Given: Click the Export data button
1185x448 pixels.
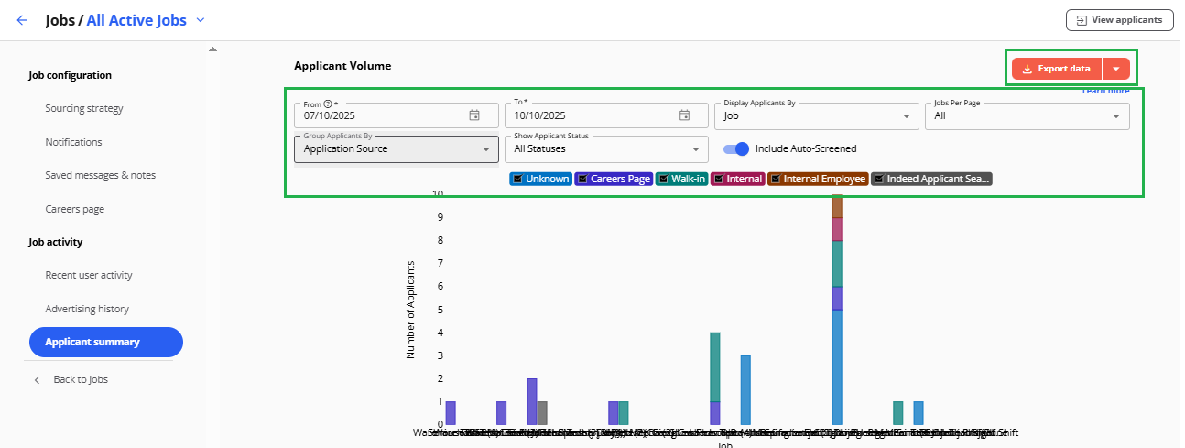Looking at the screenshot, I should pos(1057,69).
